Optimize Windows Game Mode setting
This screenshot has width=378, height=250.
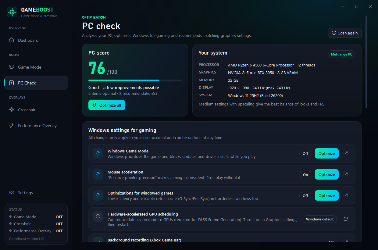(327, 153)
